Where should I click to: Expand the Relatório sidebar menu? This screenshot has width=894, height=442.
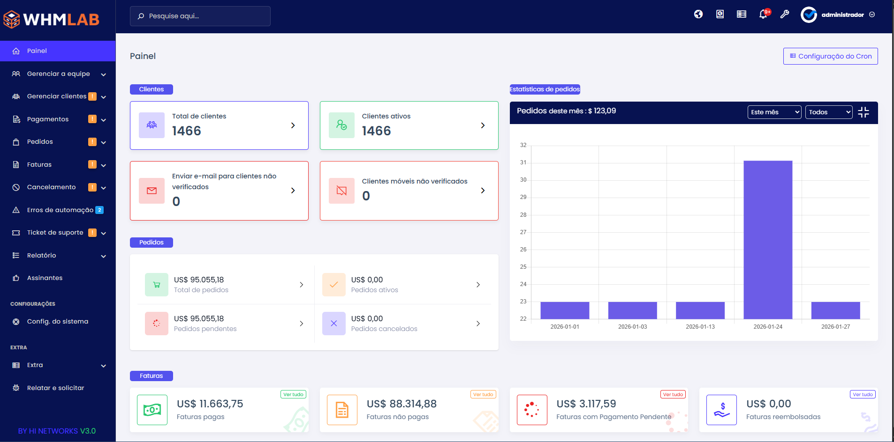[x=58, y=256]
